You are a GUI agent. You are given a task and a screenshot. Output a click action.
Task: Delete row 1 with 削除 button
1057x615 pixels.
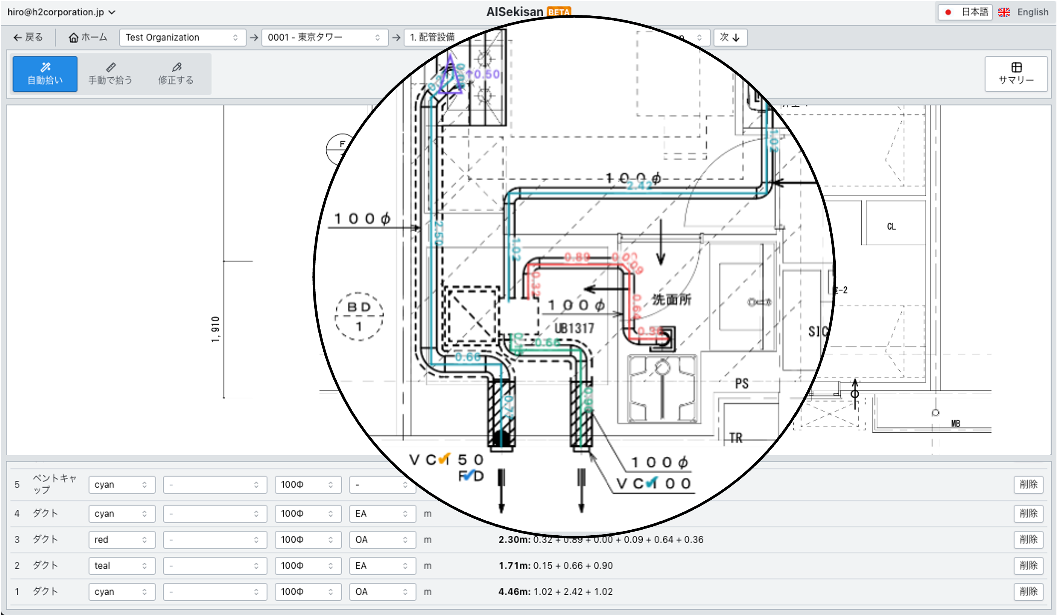pyautogui.click(x=1028, y=592)
